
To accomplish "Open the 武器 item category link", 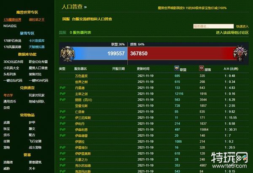I will click(7, 123).
